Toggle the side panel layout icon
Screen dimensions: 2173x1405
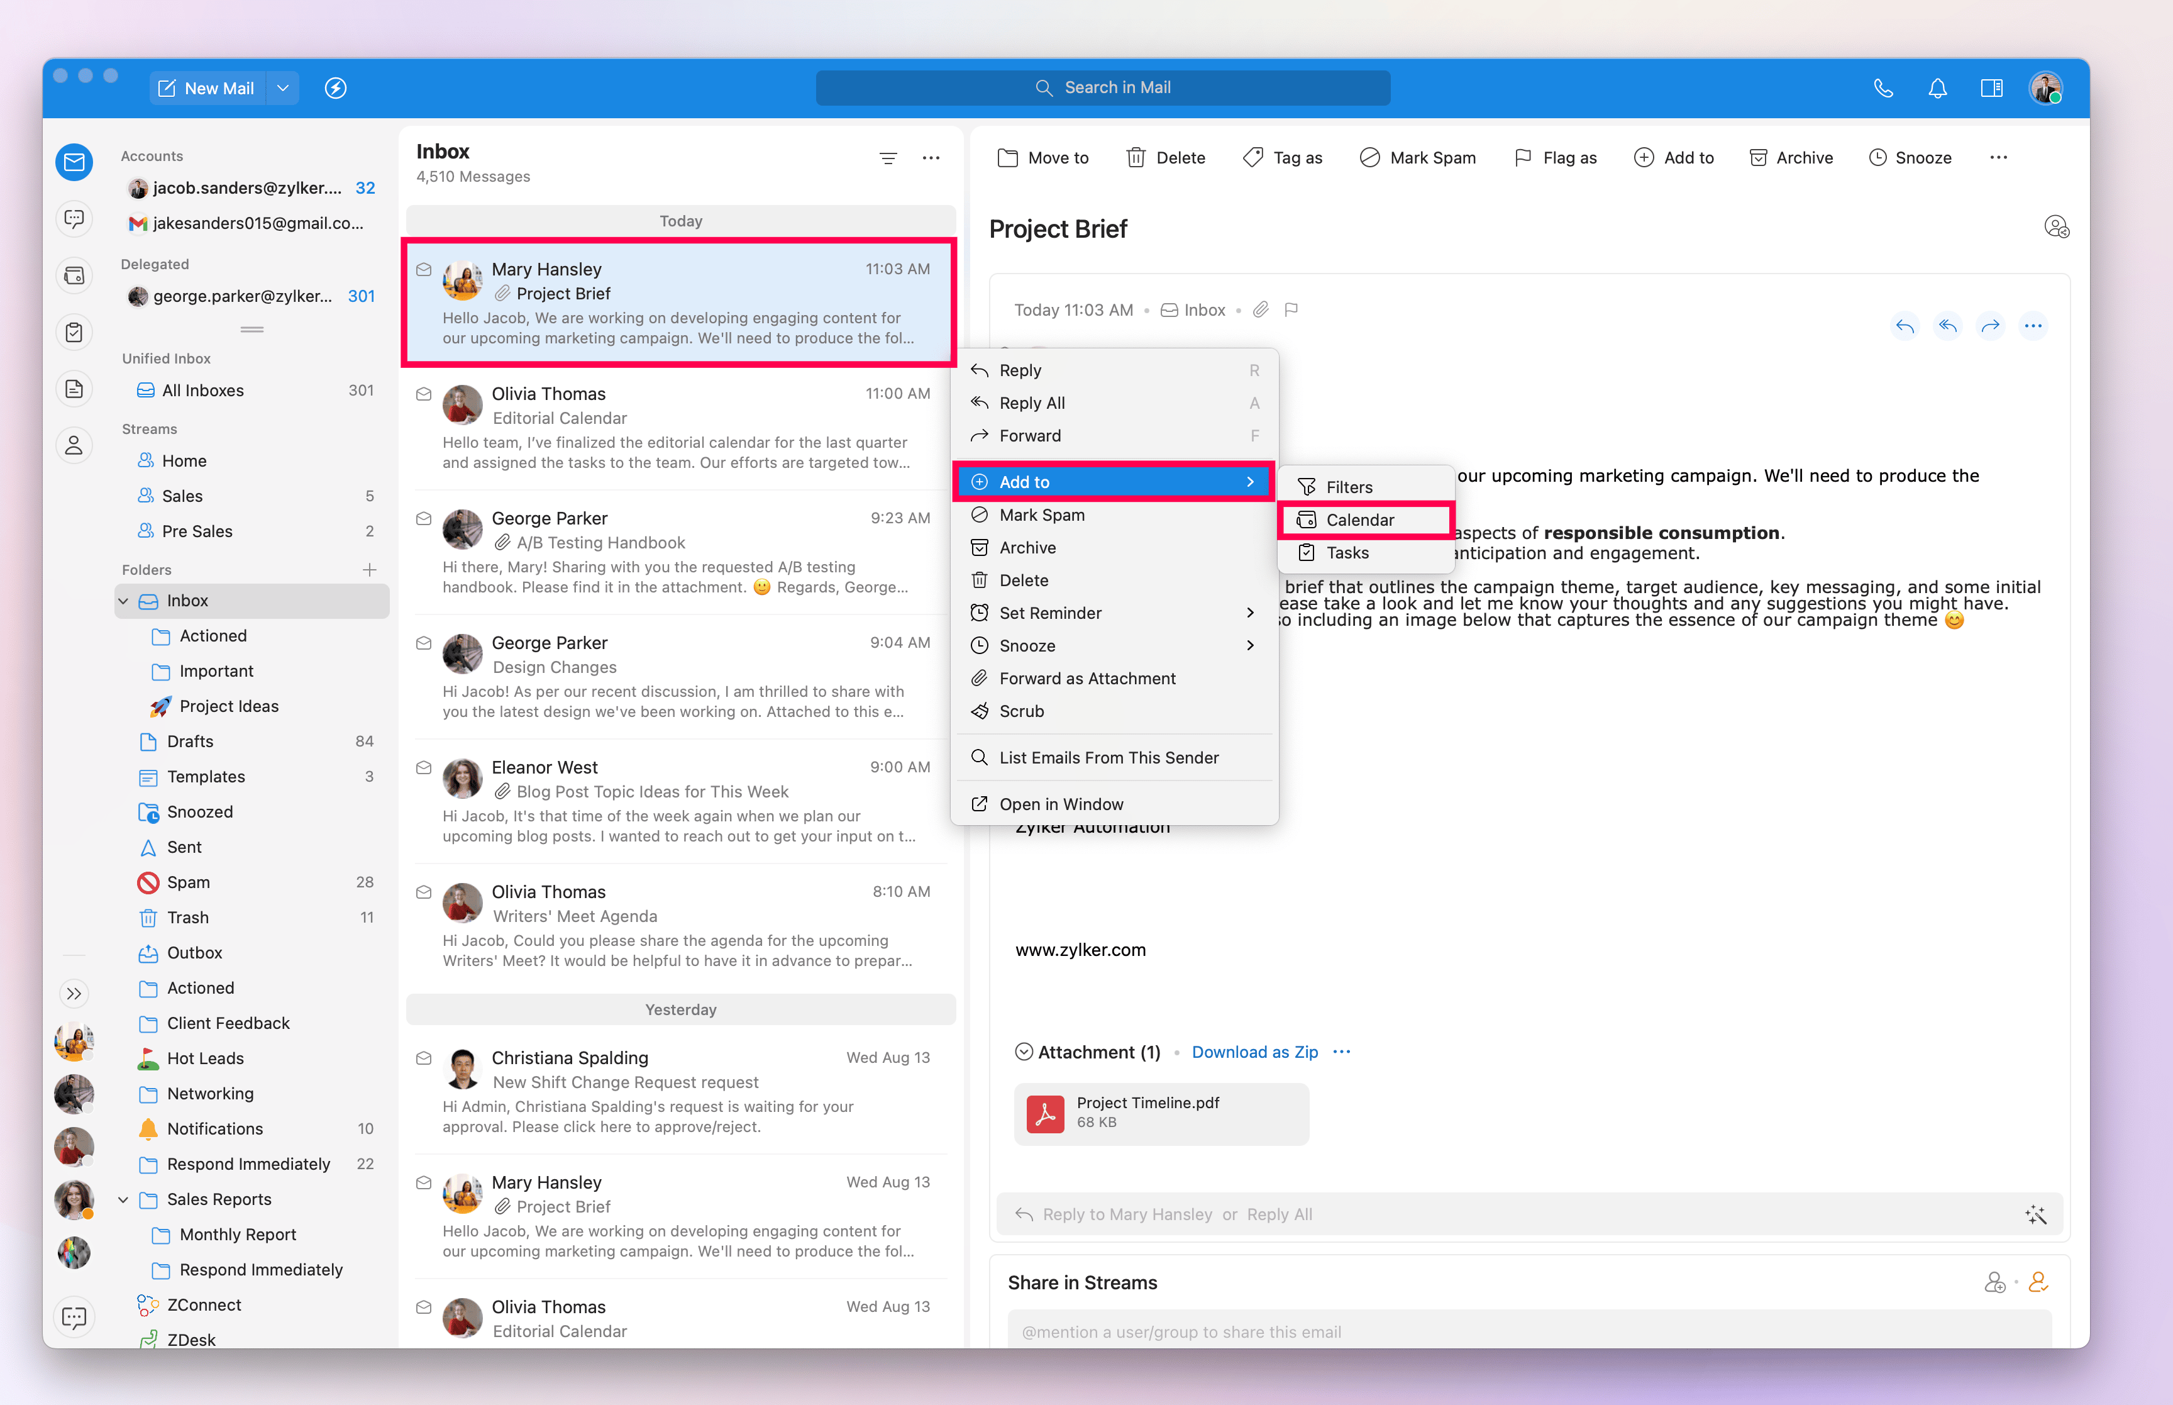pyautogui.click(x=1991, y=89)
